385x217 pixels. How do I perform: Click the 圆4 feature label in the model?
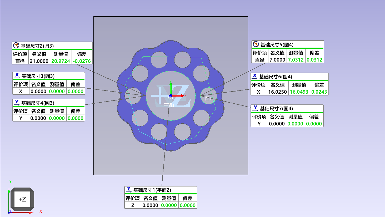point(208,99)
